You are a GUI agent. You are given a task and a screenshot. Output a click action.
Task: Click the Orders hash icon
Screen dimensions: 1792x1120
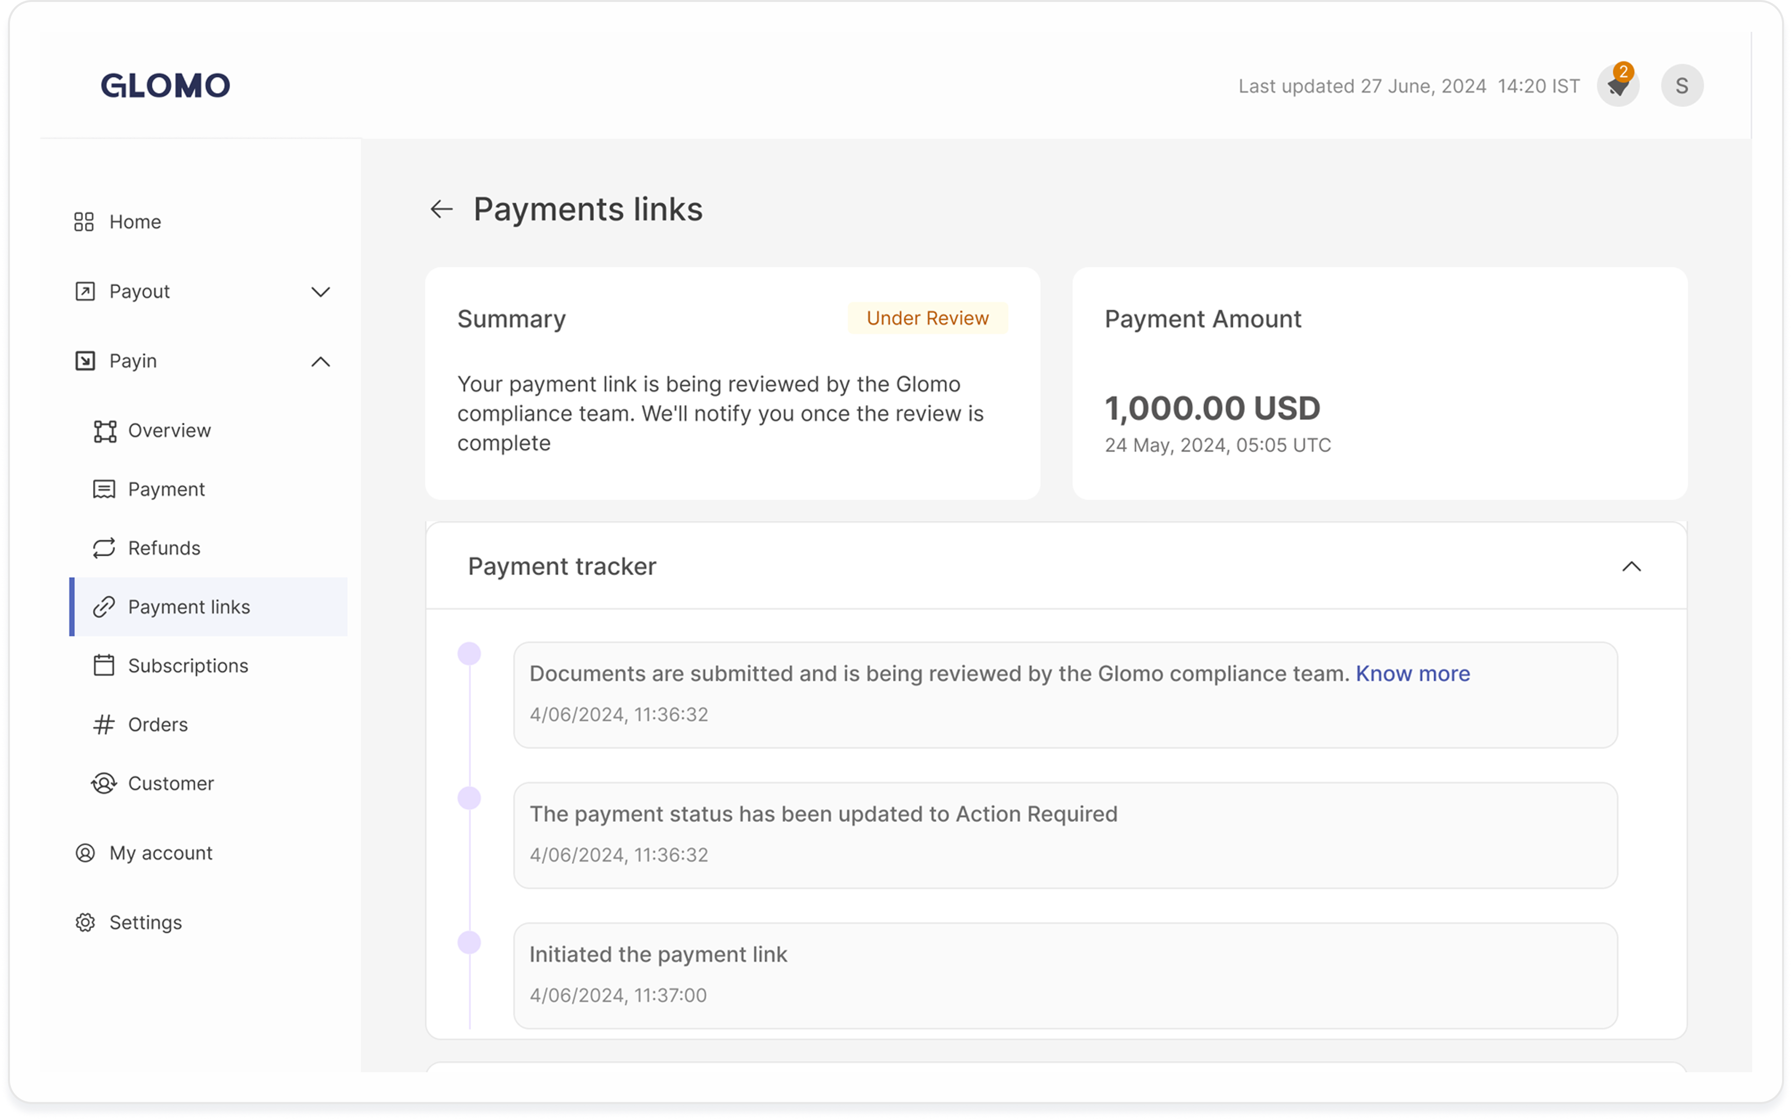pos(104,724)
